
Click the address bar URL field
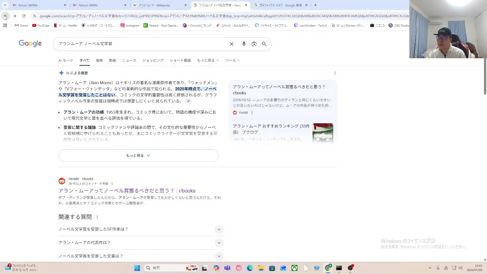pyautogui.click(x=224, y=16)
